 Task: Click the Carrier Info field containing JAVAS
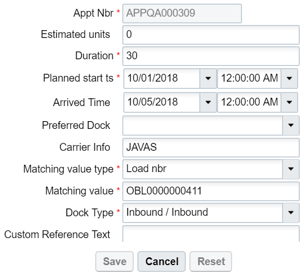click(x=211, y=148)
